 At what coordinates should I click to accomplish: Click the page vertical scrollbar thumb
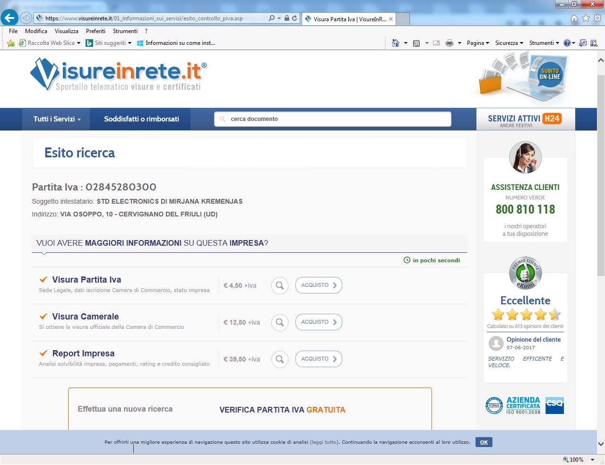click(601, 175)
